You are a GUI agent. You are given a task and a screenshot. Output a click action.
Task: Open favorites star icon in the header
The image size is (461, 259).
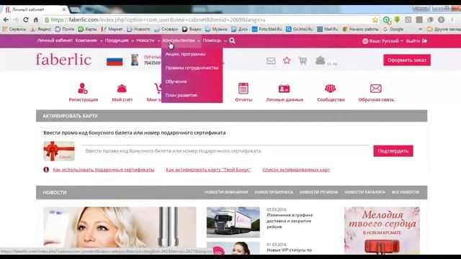287,60
